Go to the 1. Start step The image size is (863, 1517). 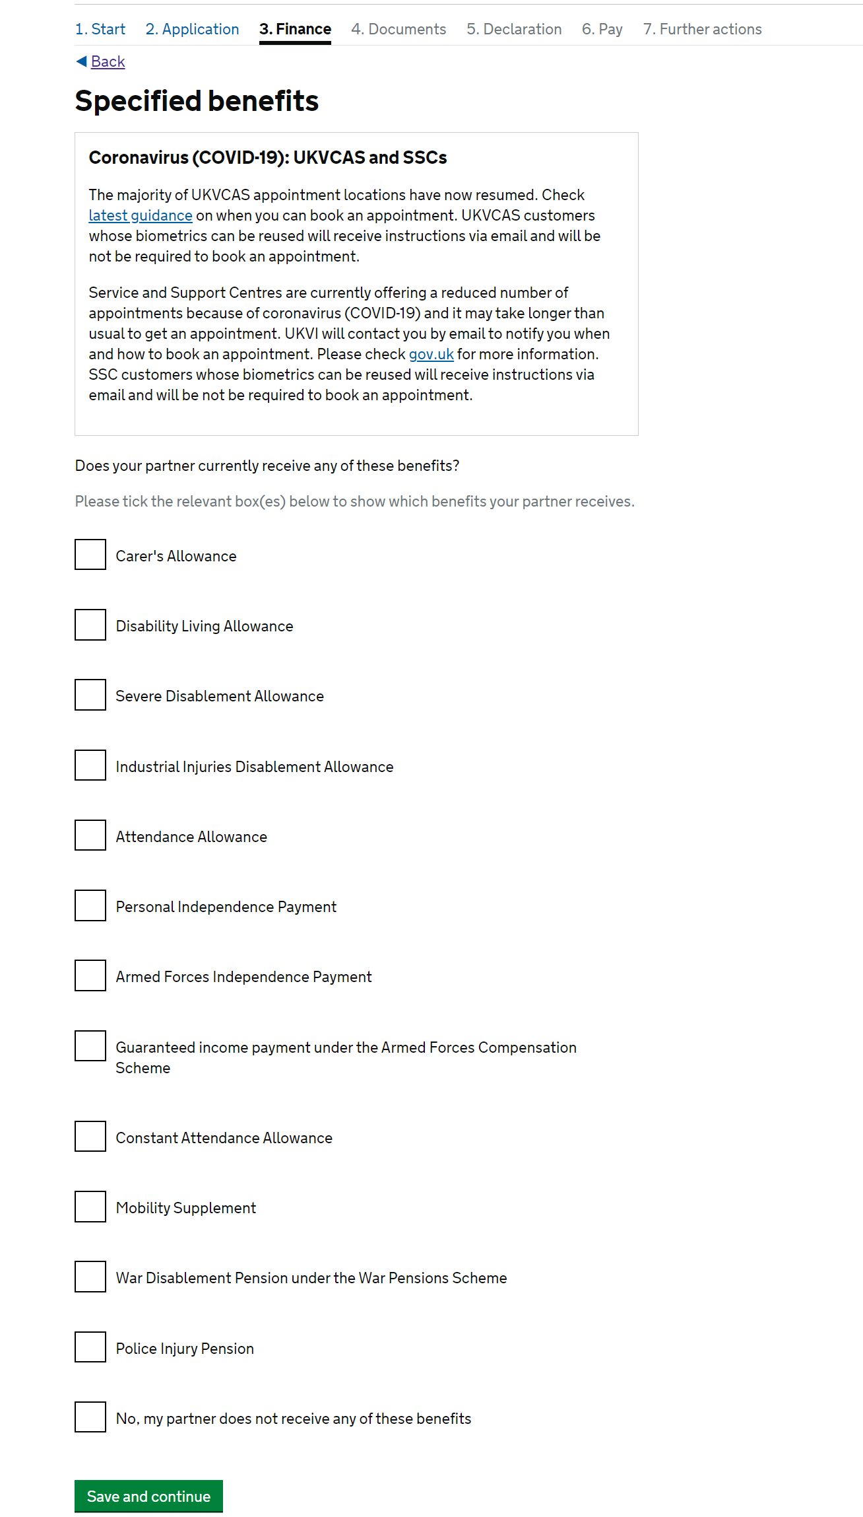(x=100, y=29)
